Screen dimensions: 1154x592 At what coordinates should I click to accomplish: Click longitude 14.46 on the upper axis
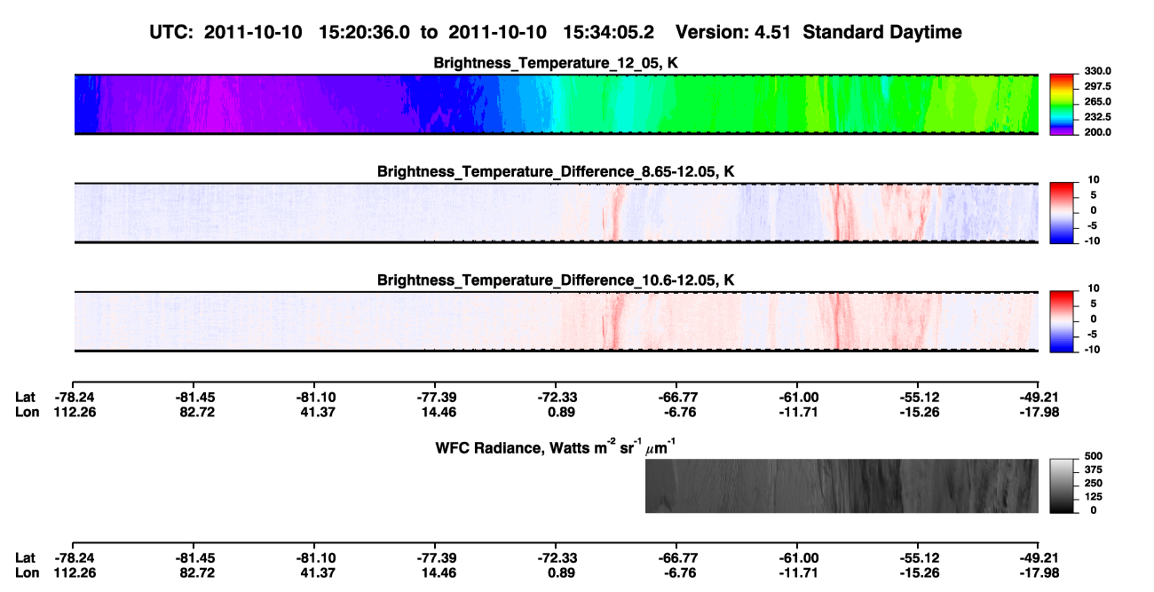pos(435,411)
